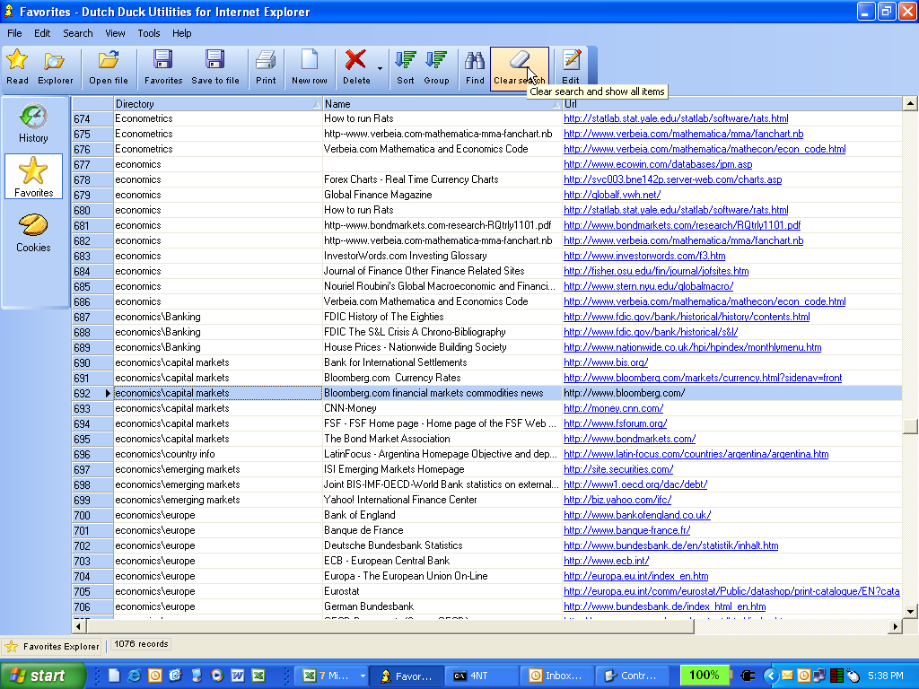Select the row header for record 692
The width and height of the screenshot is (919, 689).
click(92, 393)
